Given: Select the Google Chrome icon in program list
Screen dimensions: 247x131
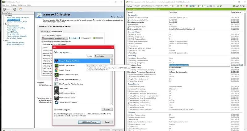Looking at the screenshot, I should pyautogui.click(x=57, y=70).
